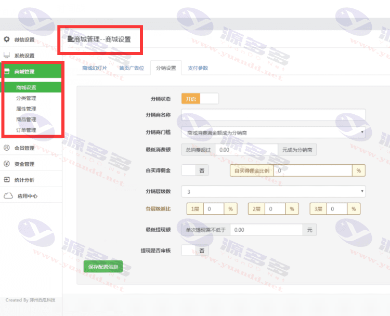Click the 2层 rebate percent field
The height and width of the screenshot is (316, 390).
[275, 209]
